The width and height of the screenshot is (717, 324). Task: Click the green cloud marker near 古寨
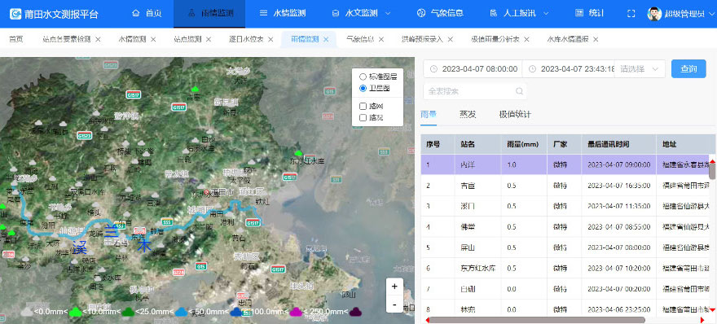coord(196,89)
